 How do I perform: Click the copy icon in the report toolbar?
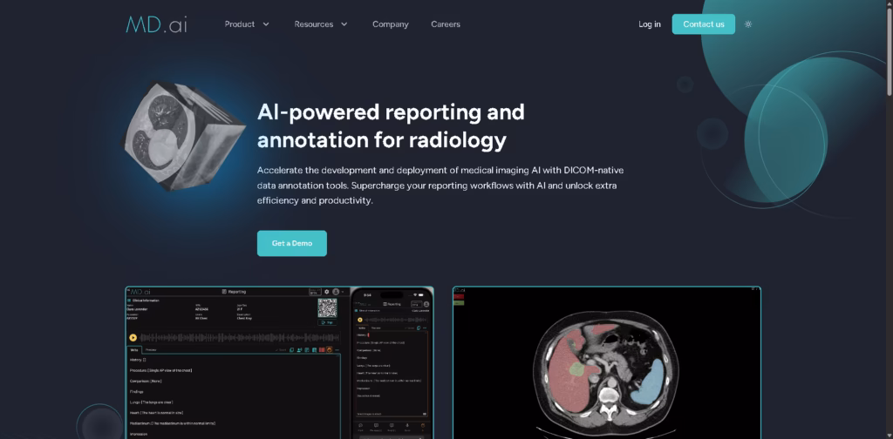coord(291,350)
